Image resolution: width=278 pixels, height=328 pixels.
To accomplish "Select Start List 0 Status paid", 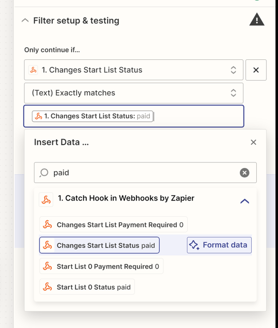I will click(x=87, y=287).
